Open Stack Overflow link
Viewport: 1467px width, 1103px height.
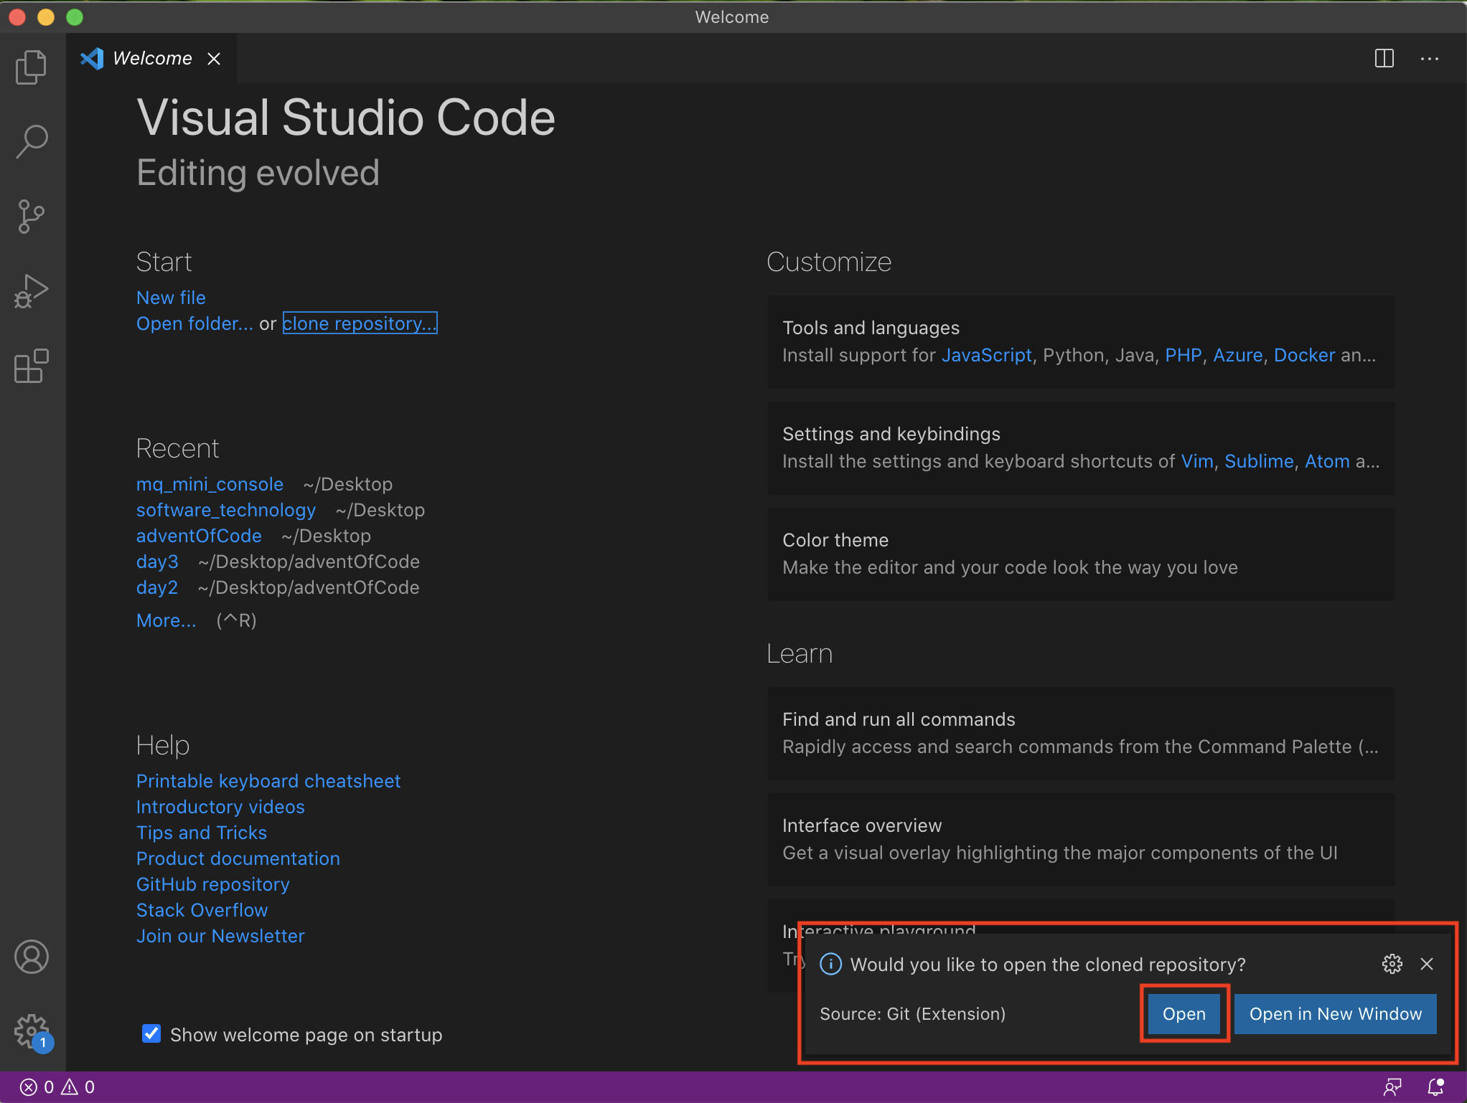coord(202,910)
